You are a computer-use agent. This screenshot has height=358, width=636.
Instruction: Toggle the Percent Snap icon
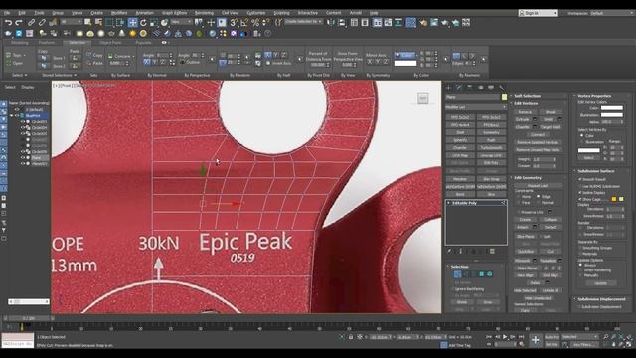255,23
